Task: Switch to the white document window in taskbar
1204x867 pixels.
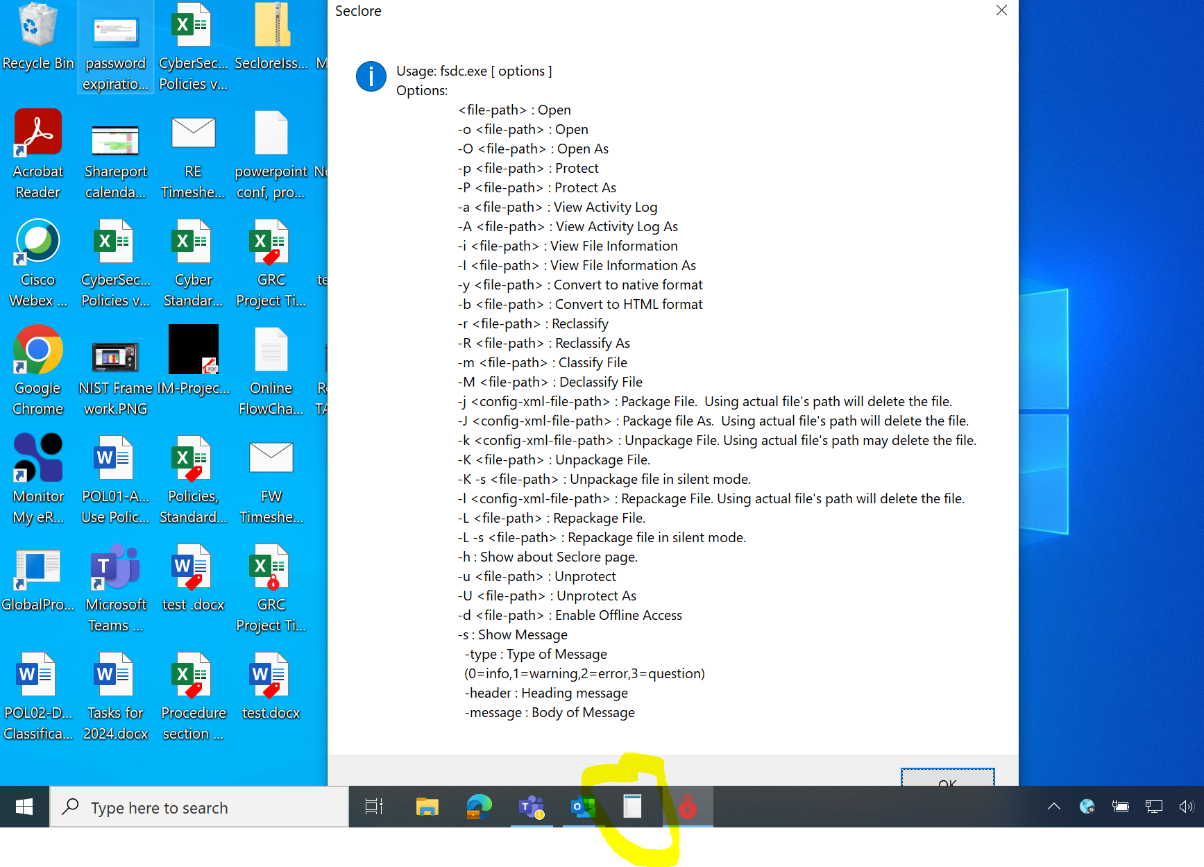Action: [633, 807]
